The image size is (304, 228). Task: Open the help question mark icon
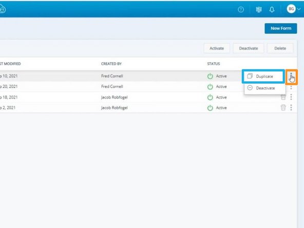pyautogui.click(x=241, y=9)
